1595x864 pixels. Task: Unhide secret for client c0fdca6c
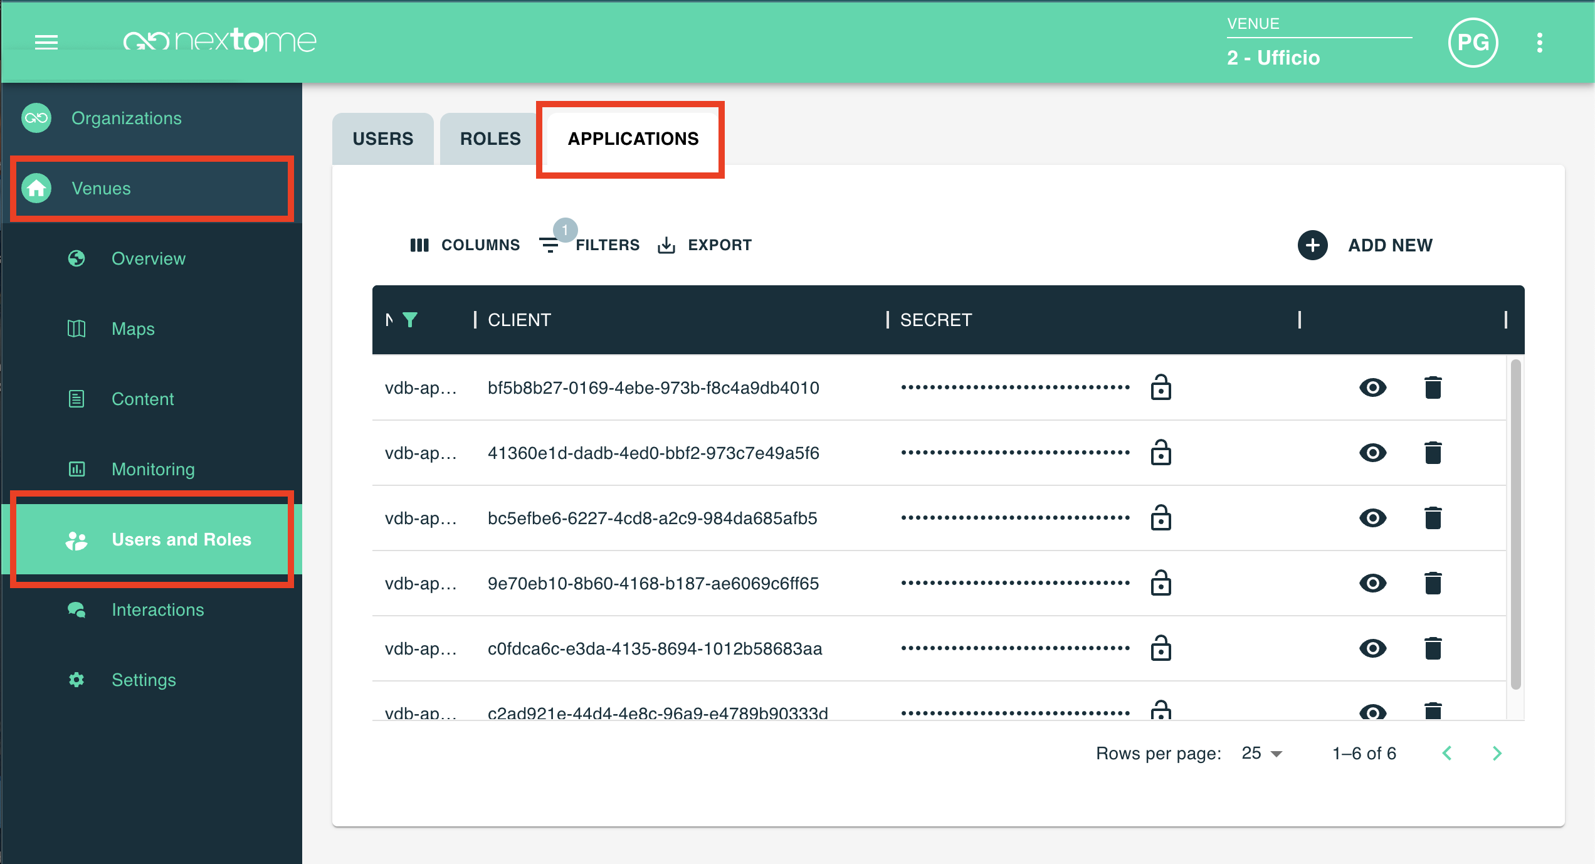click(1372, 649)
